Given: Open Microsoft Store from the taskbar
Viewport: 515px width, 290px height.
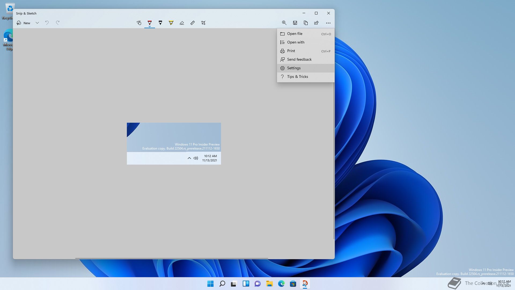Looking at the screenshot, I should (x=293, y=284).
